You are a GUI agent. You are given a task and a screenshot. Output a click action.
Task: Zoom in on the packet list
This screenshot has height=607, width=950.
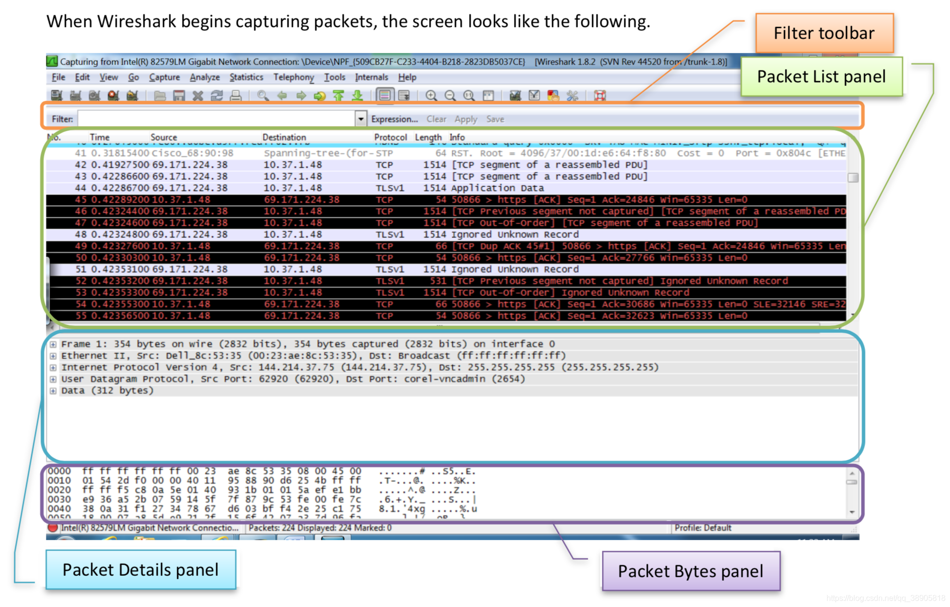point(431,96)
